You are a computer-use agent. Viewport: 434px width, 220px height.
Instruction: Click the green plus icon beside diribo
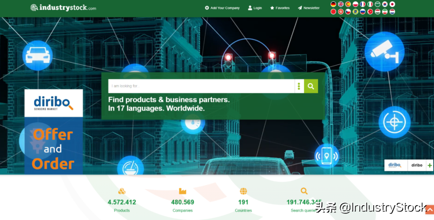(430, 166)
